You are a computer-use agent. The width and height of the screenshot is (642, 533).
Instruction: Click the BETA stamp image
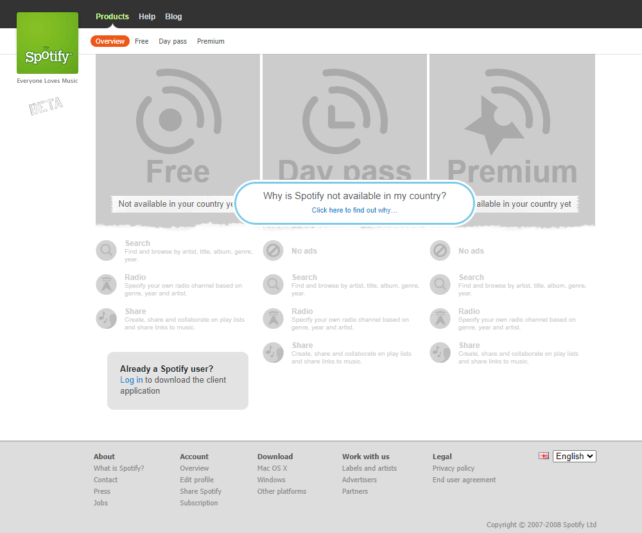pyautogui.click(x=46, y=106)
